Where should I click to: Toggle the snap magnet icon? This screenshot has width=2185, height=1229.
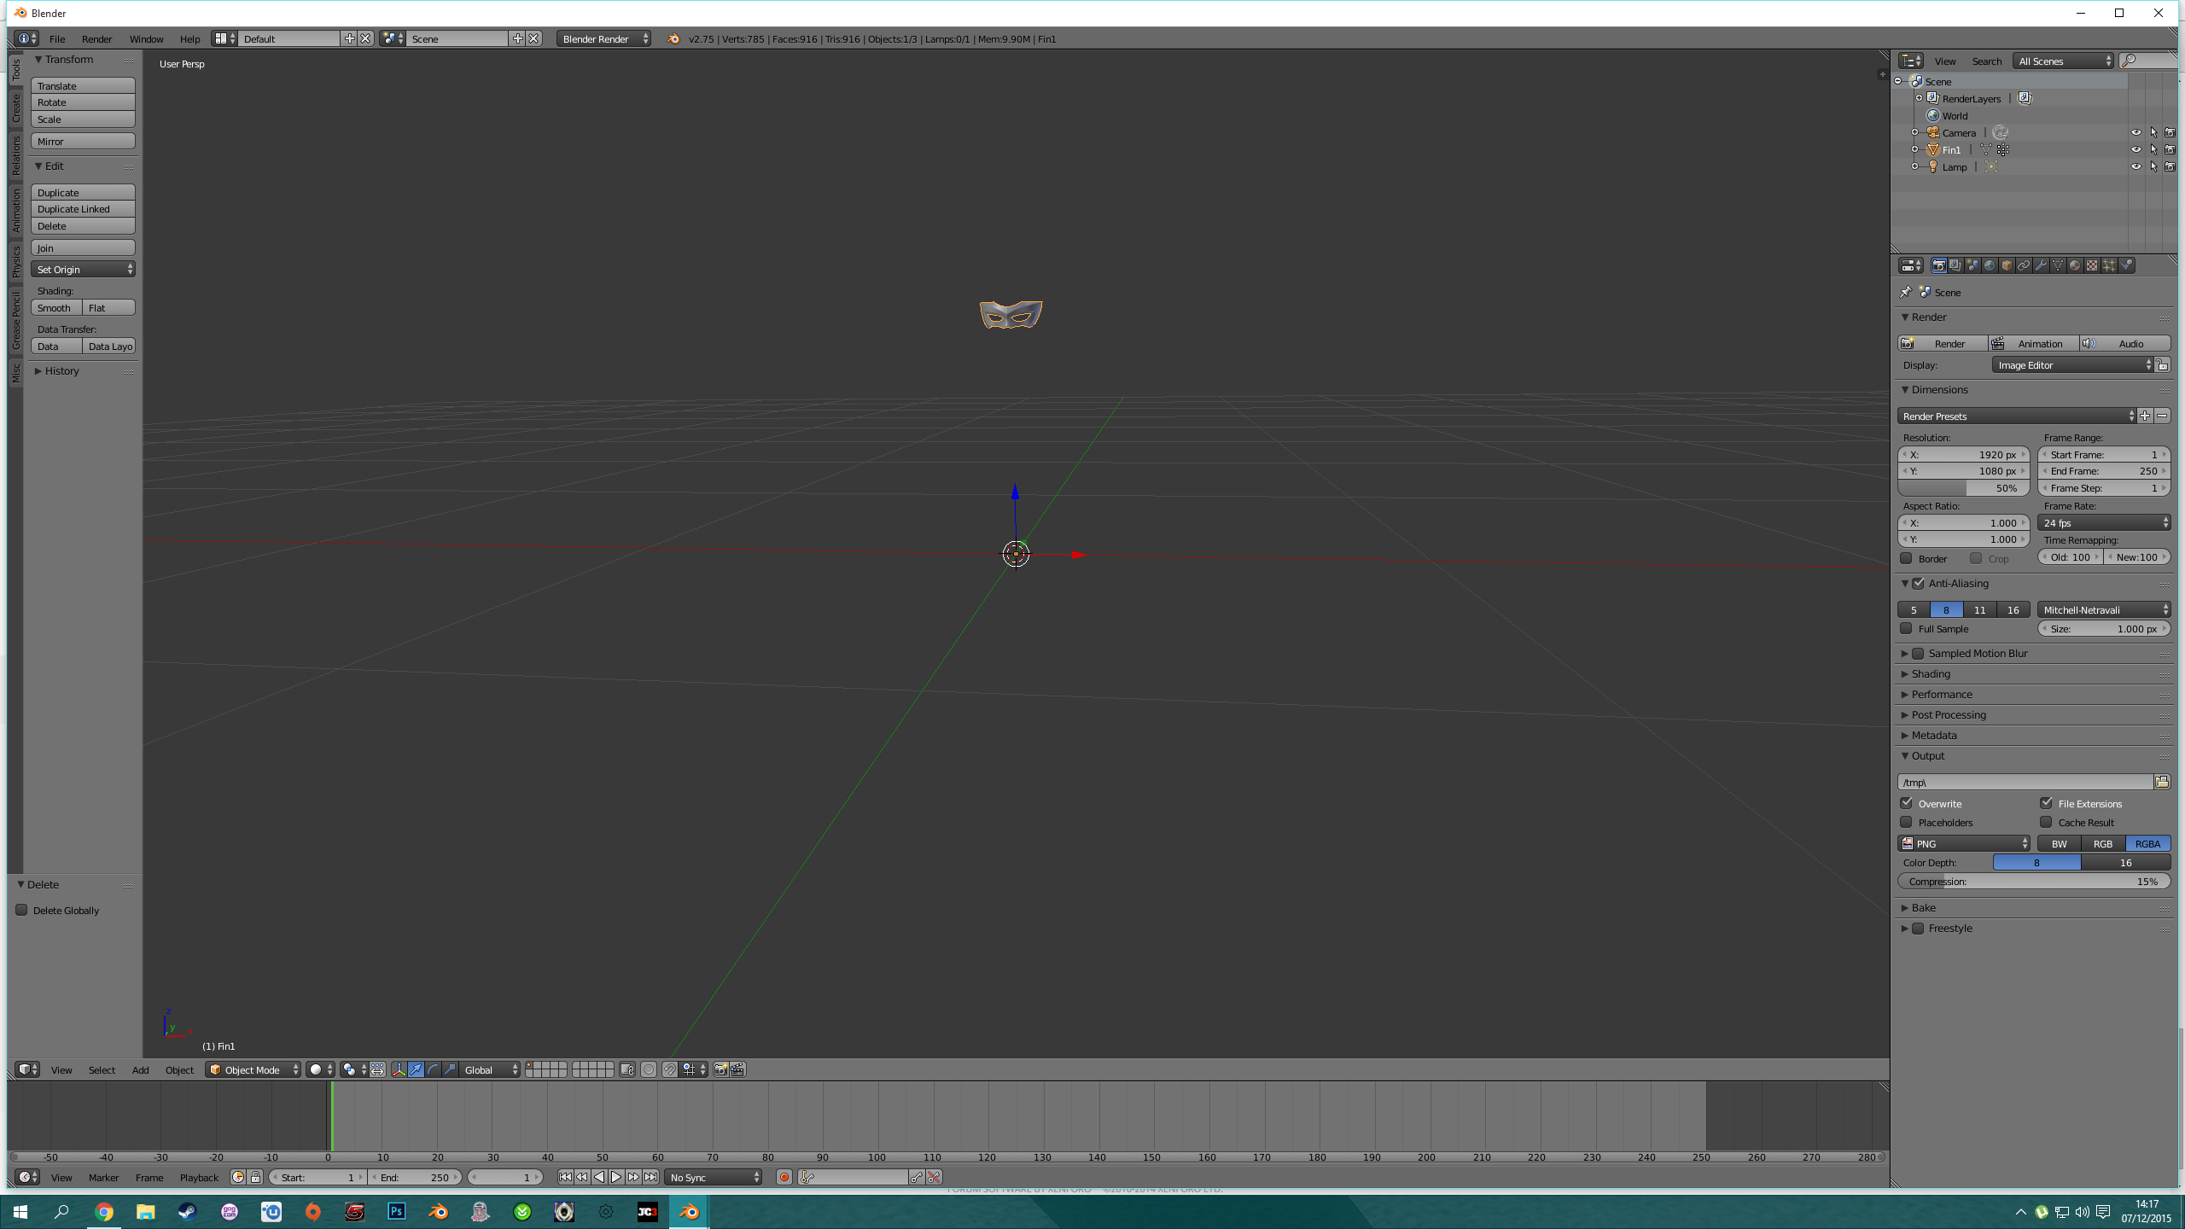(x=670, y=1069)
